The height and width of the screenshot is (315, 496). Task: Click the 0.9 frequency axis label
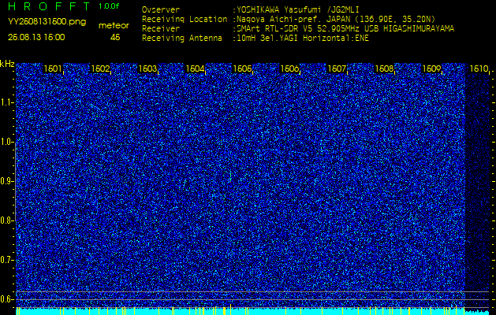point(6,181)
